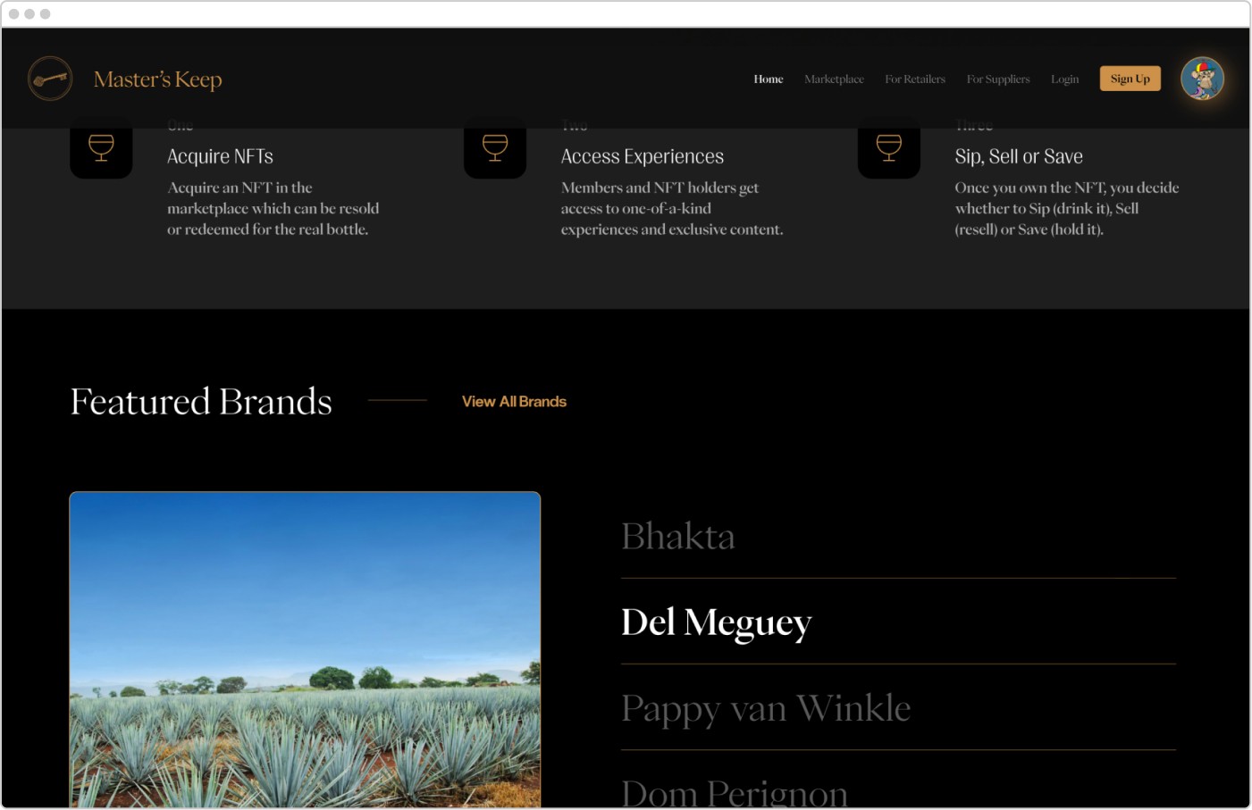The image size is (1252, 810).
Task: Open the For Retailers page
Action: [915, 79]
